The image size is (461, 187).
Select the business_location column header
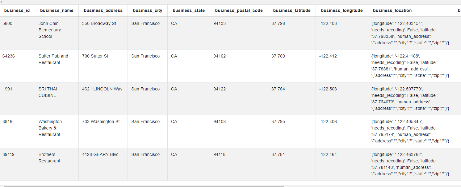(x=392, y=10)
